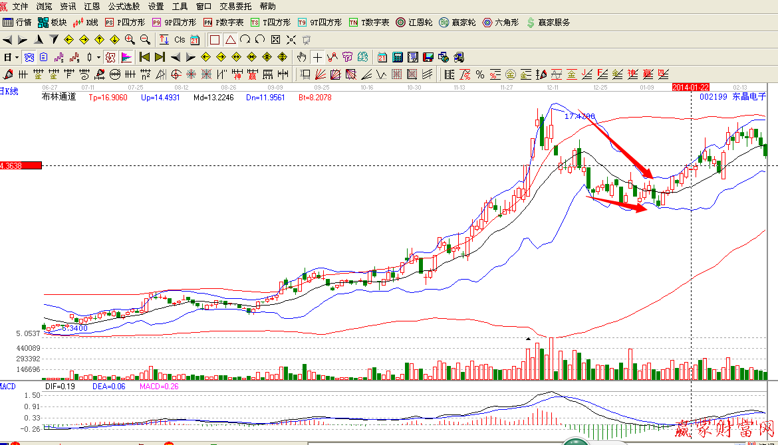Open the 交易委托 menu
Screen dimensions: 778x445
235,6
